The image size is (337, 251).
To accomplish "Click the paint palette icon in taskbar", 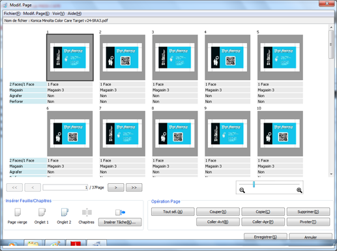I will click(x=55, y=244).
